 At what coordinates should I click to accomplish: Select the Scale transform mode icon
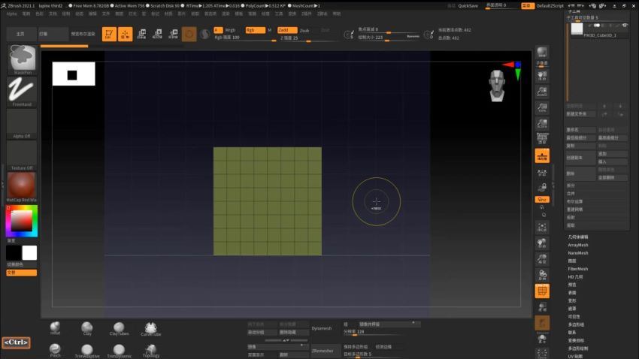point(157,34)
